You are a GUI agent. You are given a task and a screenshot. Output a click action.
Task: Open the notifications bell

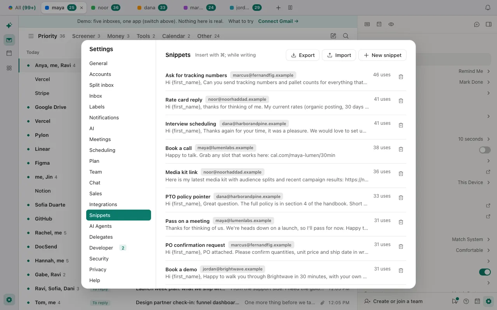(488, 8)
